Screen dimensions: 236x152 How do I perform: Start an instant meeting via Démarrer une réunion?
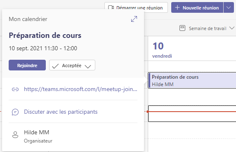pyautogui.click(x=136, y=7)
